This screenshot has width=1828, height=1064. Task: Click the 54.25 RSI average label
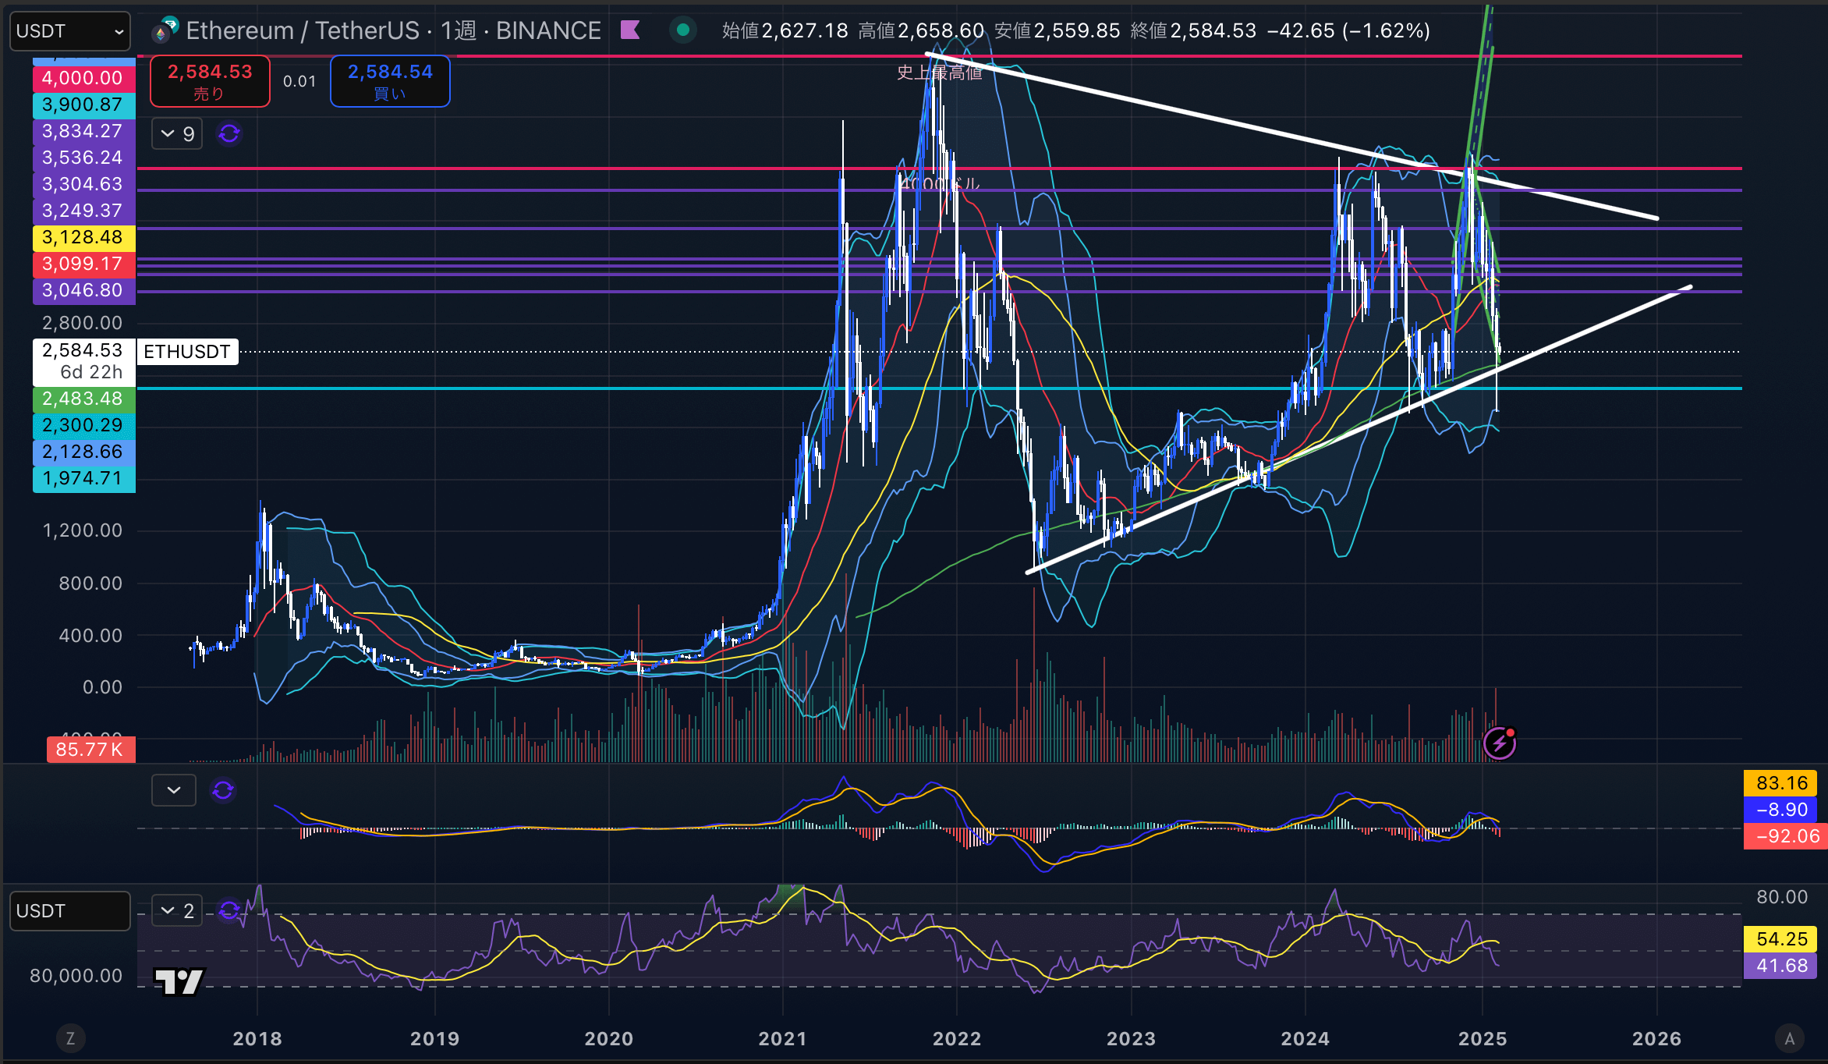[x=1781, y=939]
